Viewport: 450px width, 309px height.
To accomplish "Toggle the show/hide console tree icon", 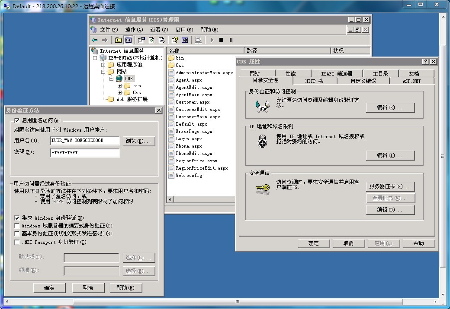I will click(x=128, y=40).
